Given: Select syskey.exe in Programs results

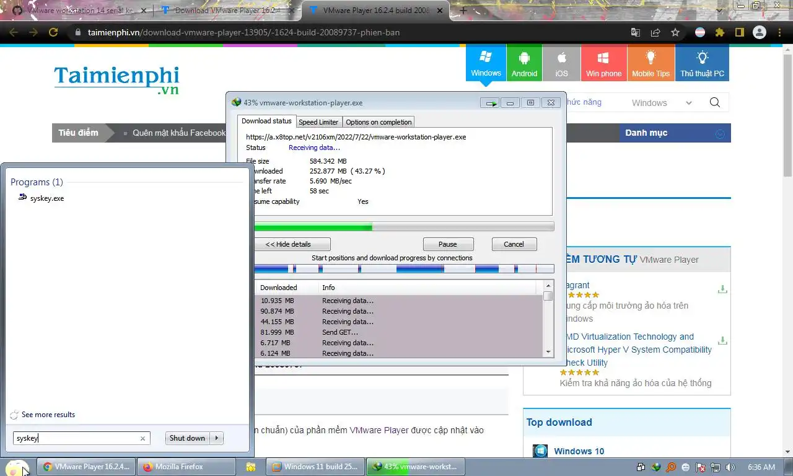Looking at the screenshot, I should pyautogui.click(x=47, y=198).
